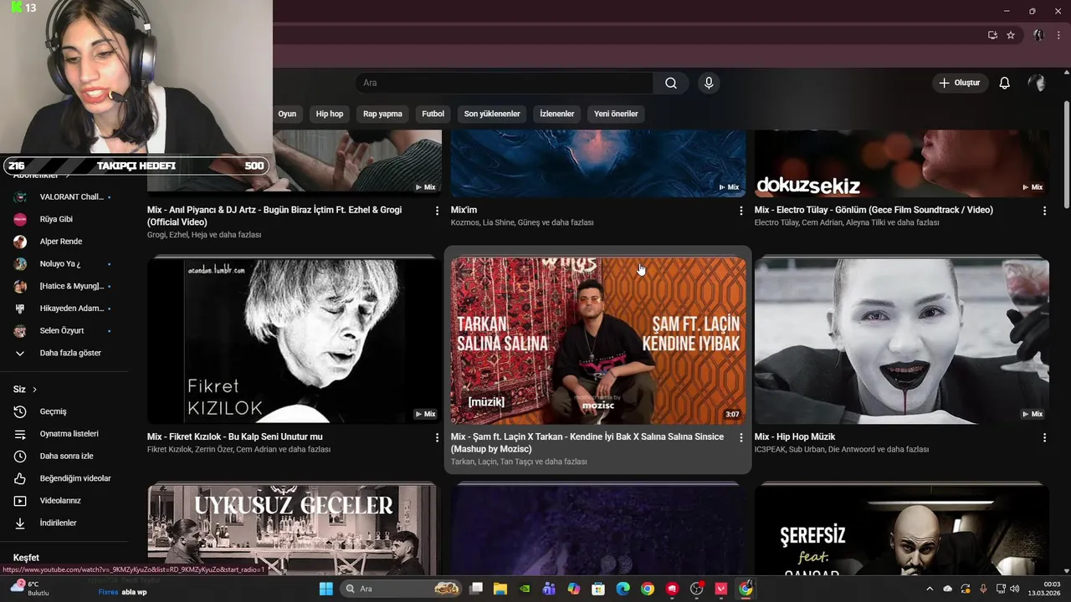This screenshot has height=602, width=1071.
Task: Select the İzlenenler filter chip
Action: point(557,114)
